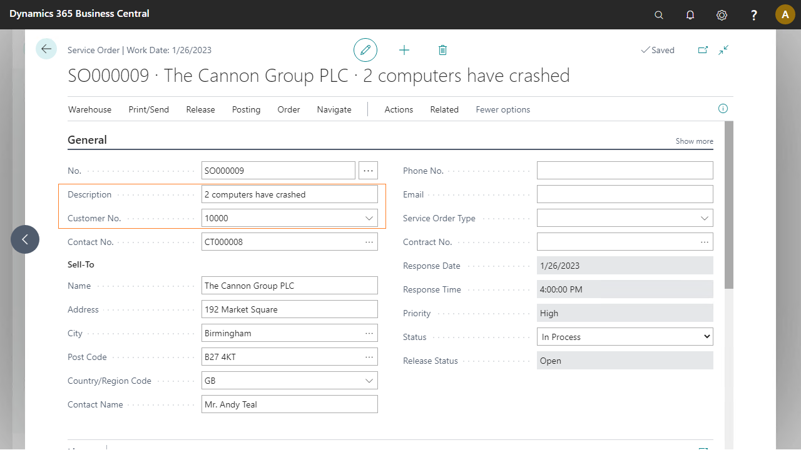The height and width of the screenshot is (450, 801).
Task: Click the Response Time value 4:00:00 PM
Action: tap(625, 289)
